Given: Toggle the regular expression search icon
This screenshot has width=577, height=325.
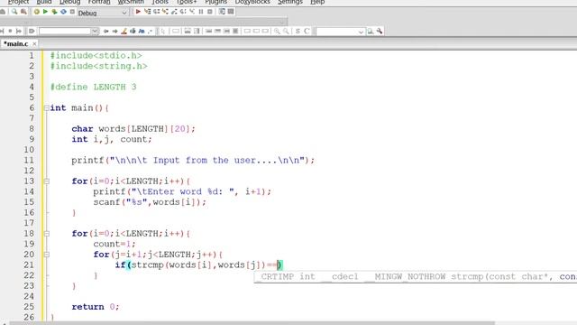Looking at the screenshot, I should click(x=151, y=32).
